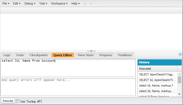The height and width of the screenshot is (105, 183).
Task: Switch to the Tests tab
Action: tap(20, 55)
